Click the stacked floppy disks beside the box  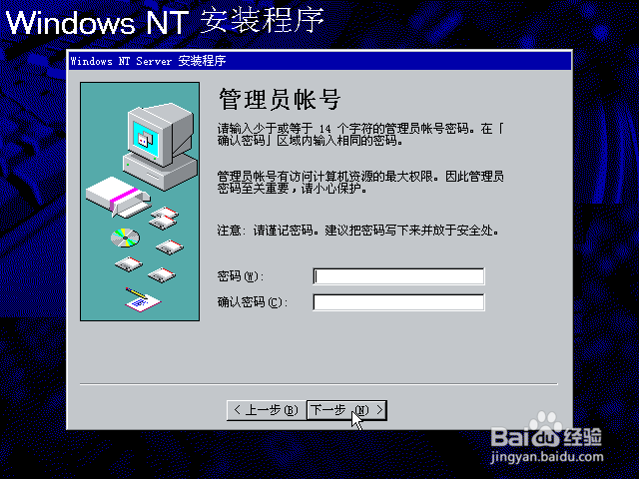tap(164, 218)
